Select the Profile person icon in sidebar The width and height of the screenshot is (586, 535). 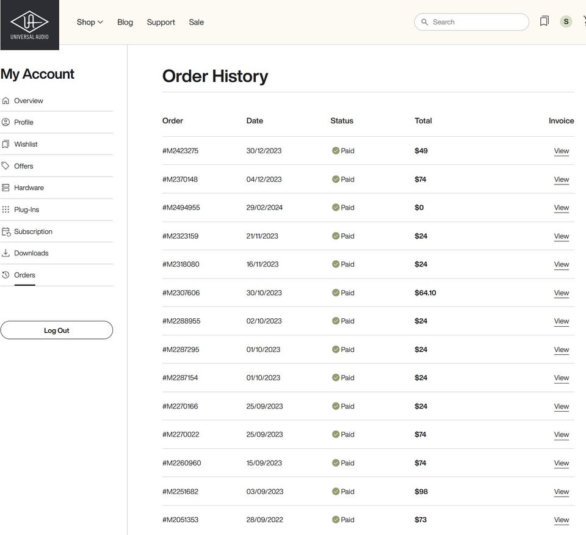[x=6, y=122]
